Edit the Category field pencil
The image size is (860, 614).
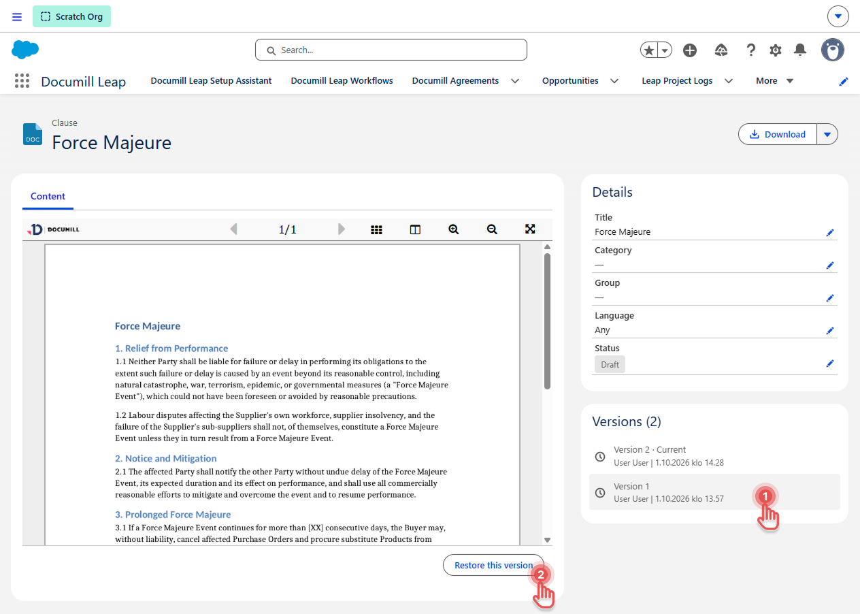pos(830,265)
